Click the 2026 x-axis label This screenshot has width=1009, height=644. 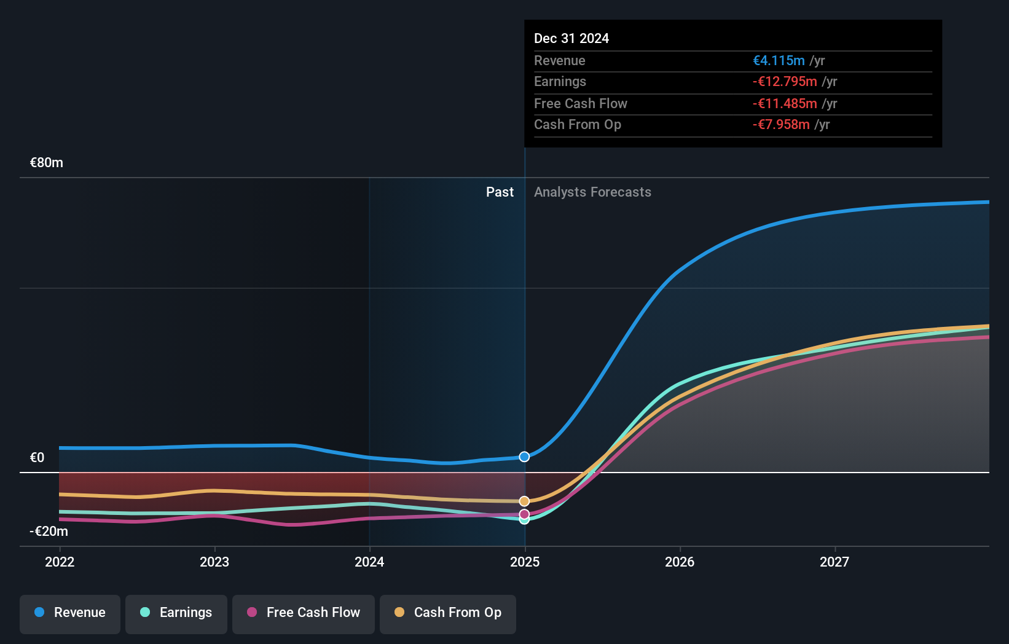[x=680, y=562]
